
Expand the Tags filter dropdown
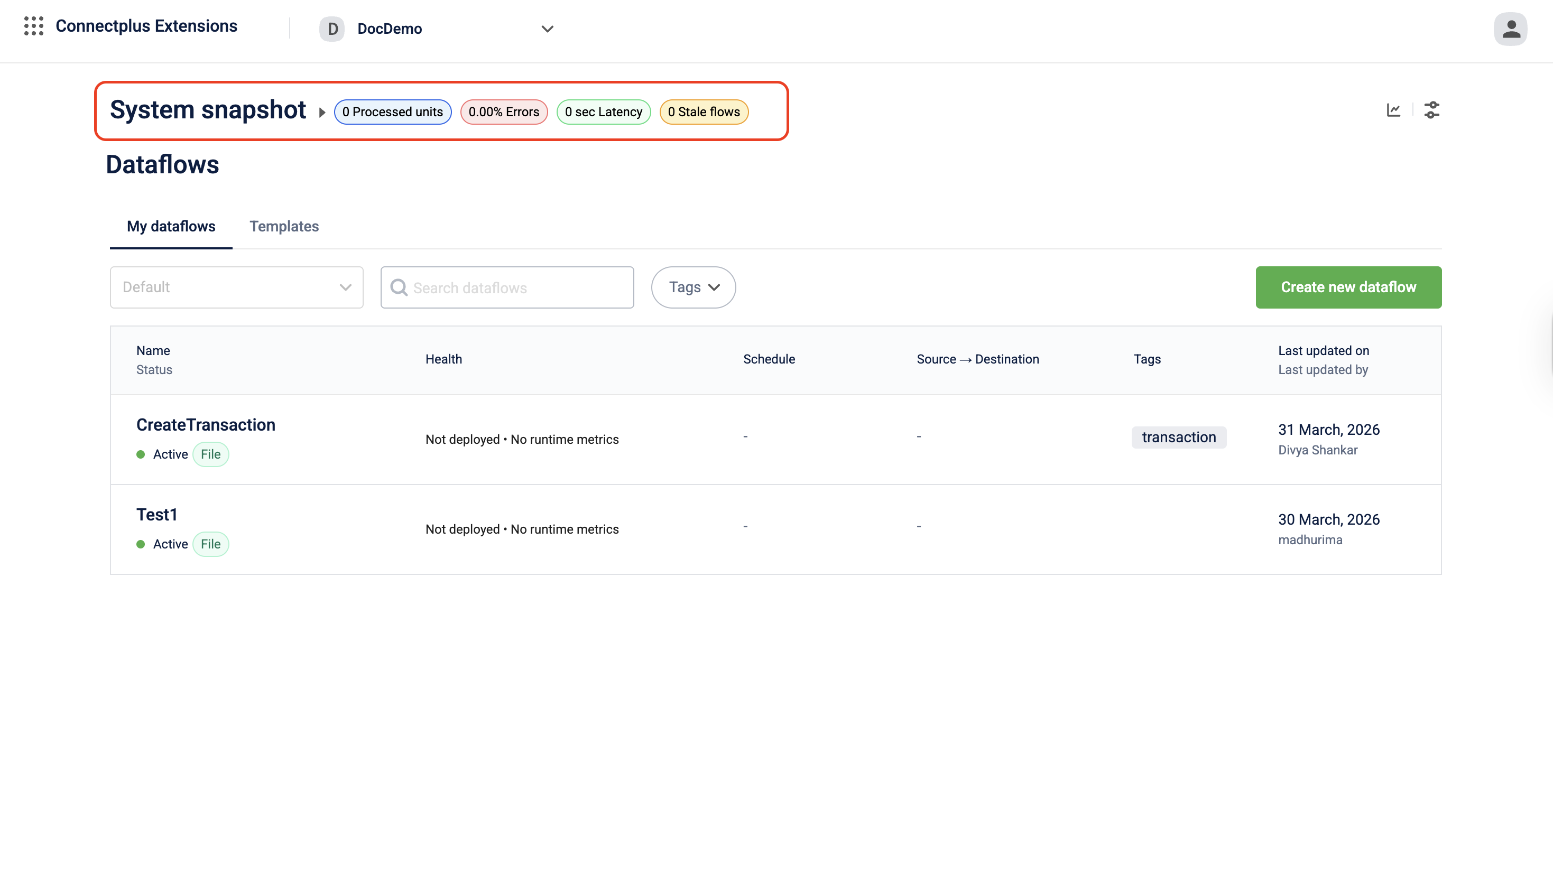[x=694, y=287]
